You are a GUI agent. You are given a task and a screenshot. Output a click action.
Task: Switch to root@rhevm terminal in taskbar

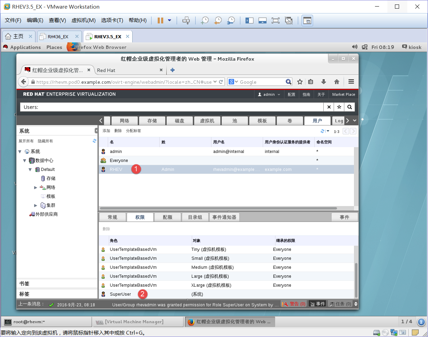[47, 322]
